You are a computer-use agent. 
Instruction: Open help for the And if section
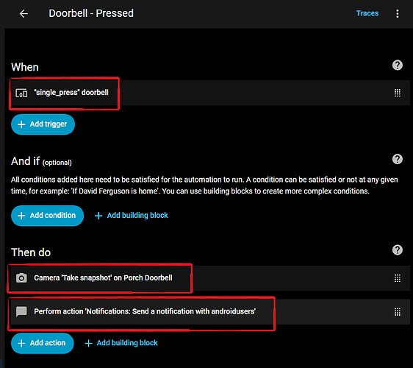[x=397, y=159]
